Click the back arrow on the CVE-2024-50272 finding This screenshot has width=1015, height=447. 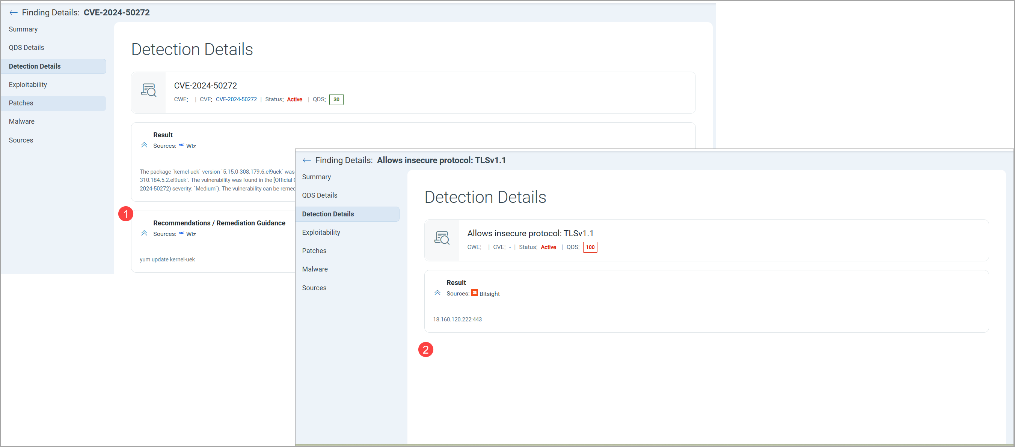tap(14, 12)
